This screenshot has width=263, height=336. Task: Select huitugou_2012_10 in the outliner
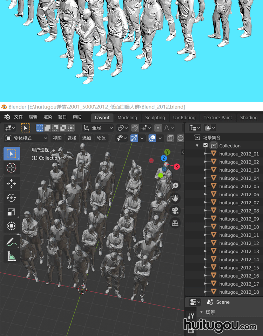(239, 227)
